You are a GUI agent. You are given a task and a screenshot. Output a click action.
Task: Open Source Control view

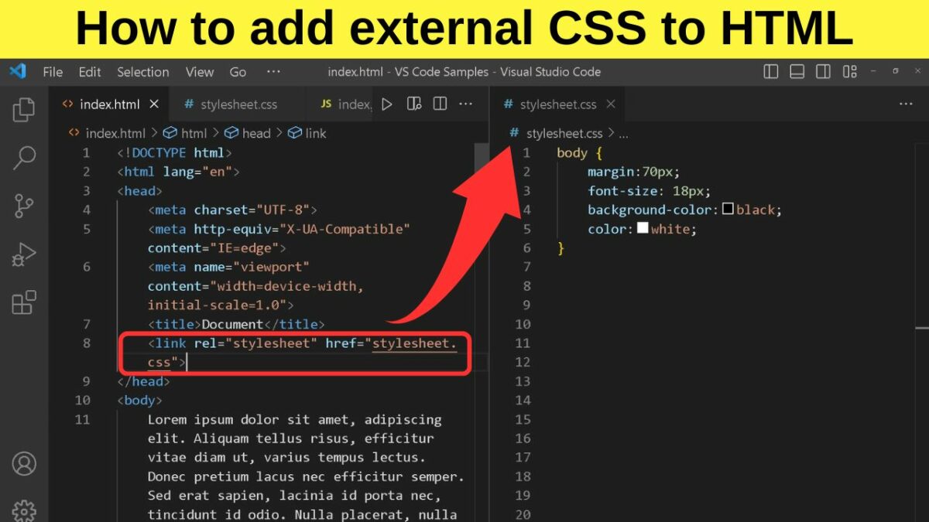[x=24, y=206]
